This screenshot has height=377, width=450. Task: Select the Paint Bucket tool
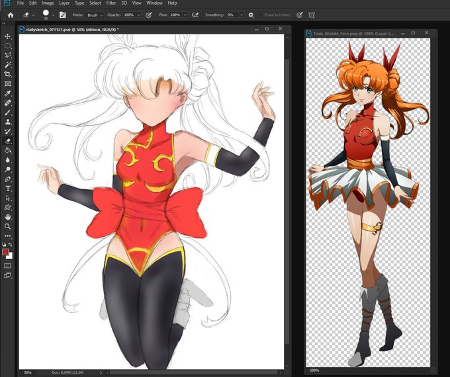8,150
